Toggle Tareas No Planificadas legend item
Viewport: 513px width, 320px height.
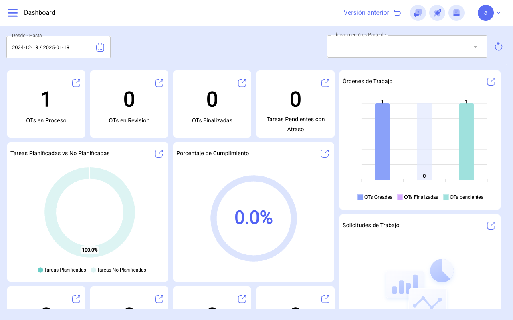coord(119,270)
